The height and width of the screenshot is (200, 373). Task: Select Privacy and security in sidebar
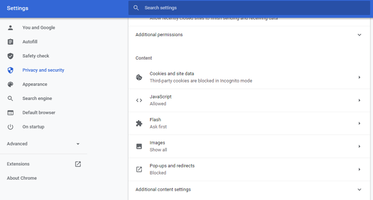click(x=43, y=70)
